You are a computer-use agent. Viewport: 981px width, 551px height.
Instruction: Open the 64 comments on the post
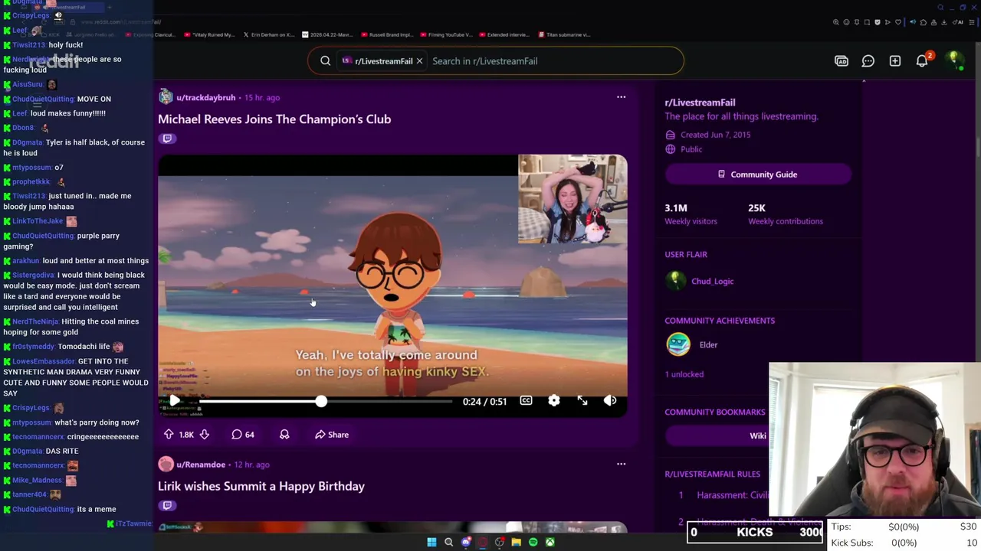(243, 435)
